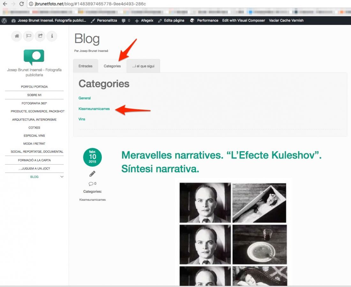Click the info icon in sidebar
The image size is (351, 287).
[52, 36]
